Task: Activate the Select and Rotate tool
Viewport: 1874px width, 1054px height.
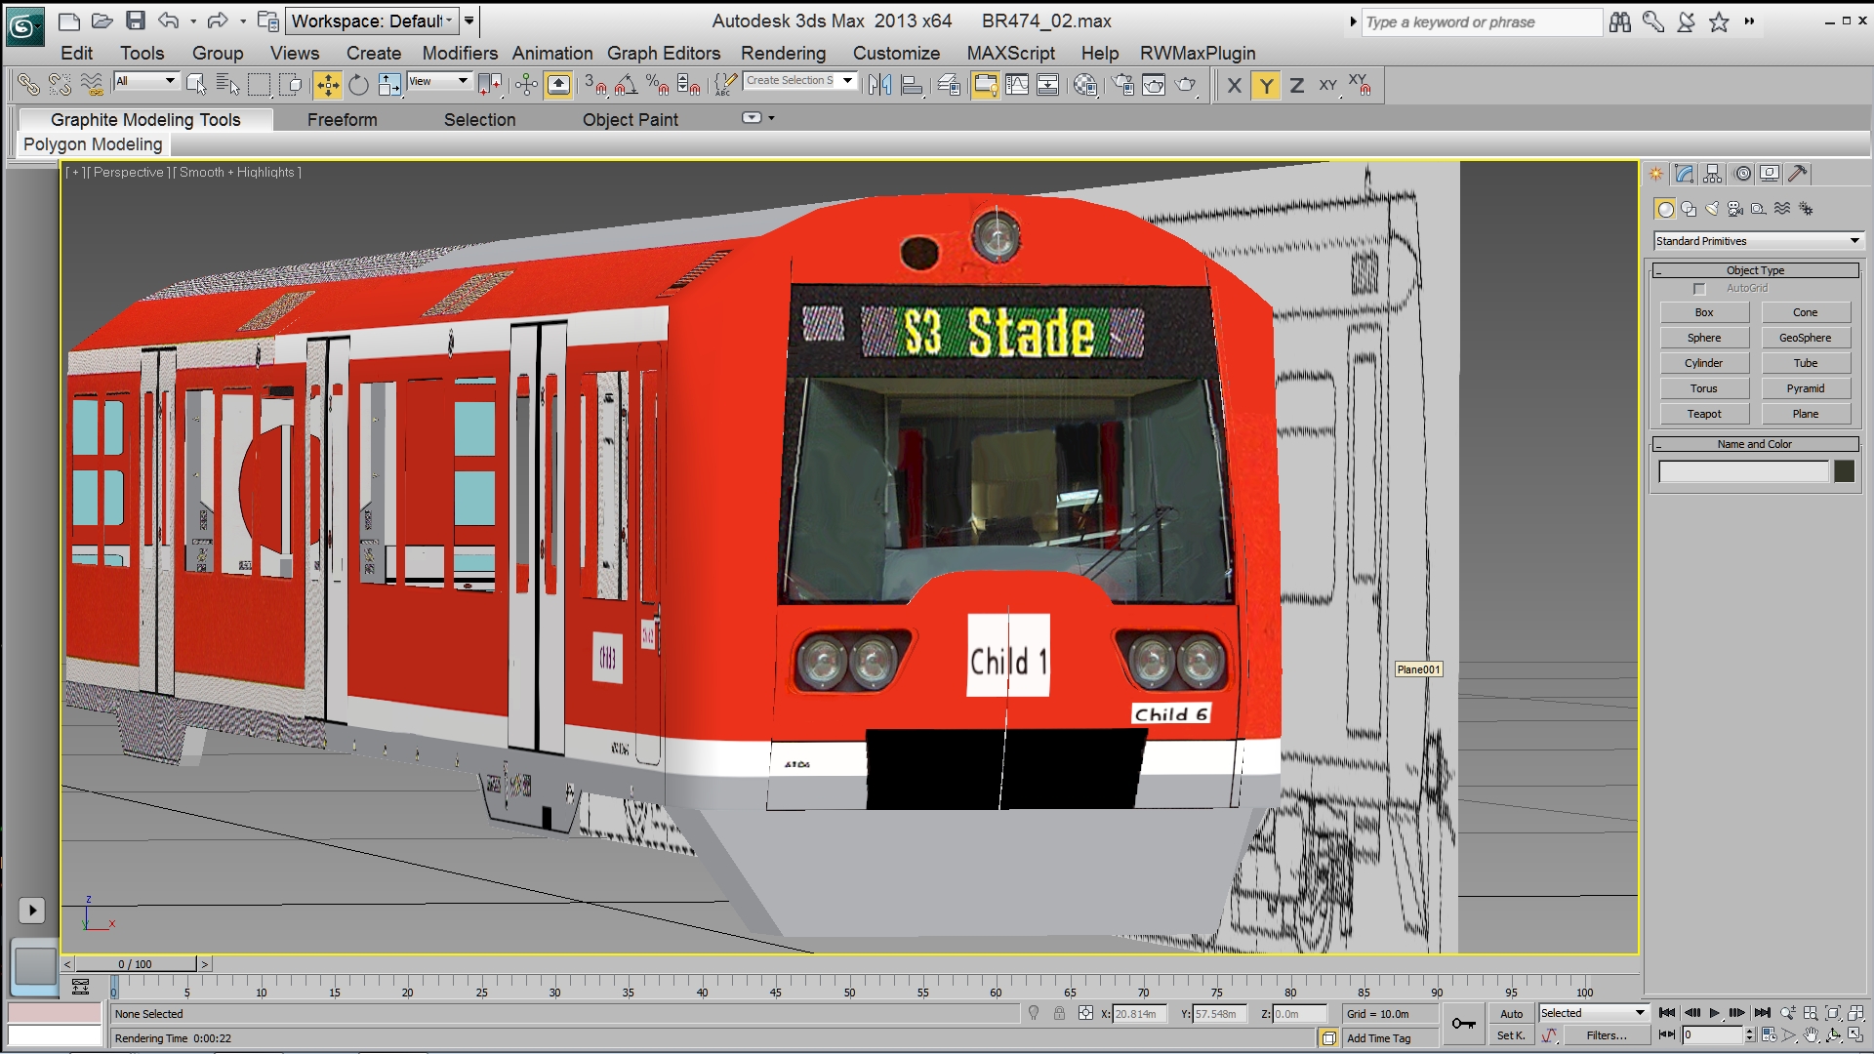Action: (x=358, y=86)
